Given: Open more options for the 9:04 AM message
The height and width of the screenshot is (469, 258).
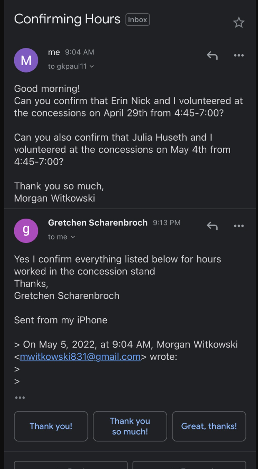Looking at the screenshot, I should (238, 55).
